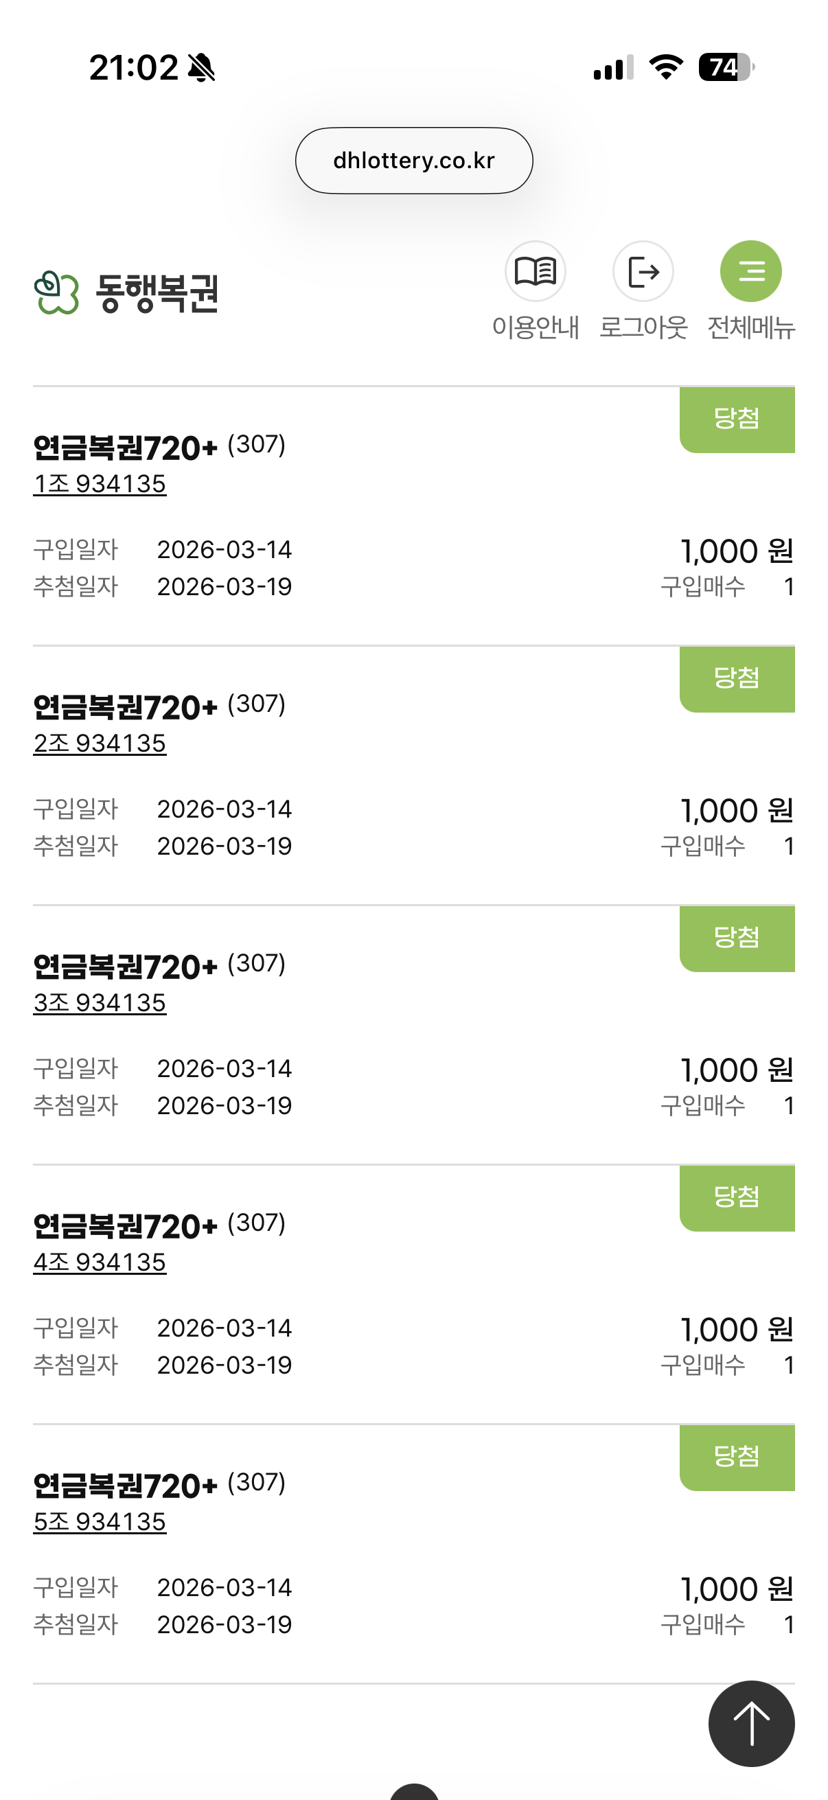Open the 이용안내 guide book icon

click(x=536, y=271)
